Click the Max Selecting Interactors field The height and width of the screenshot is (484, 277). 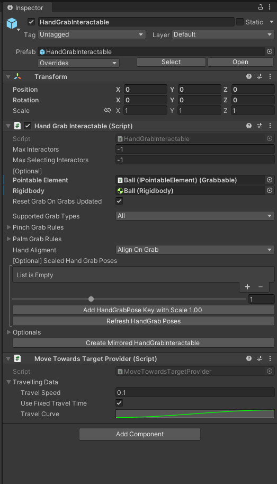pos(195,160)
